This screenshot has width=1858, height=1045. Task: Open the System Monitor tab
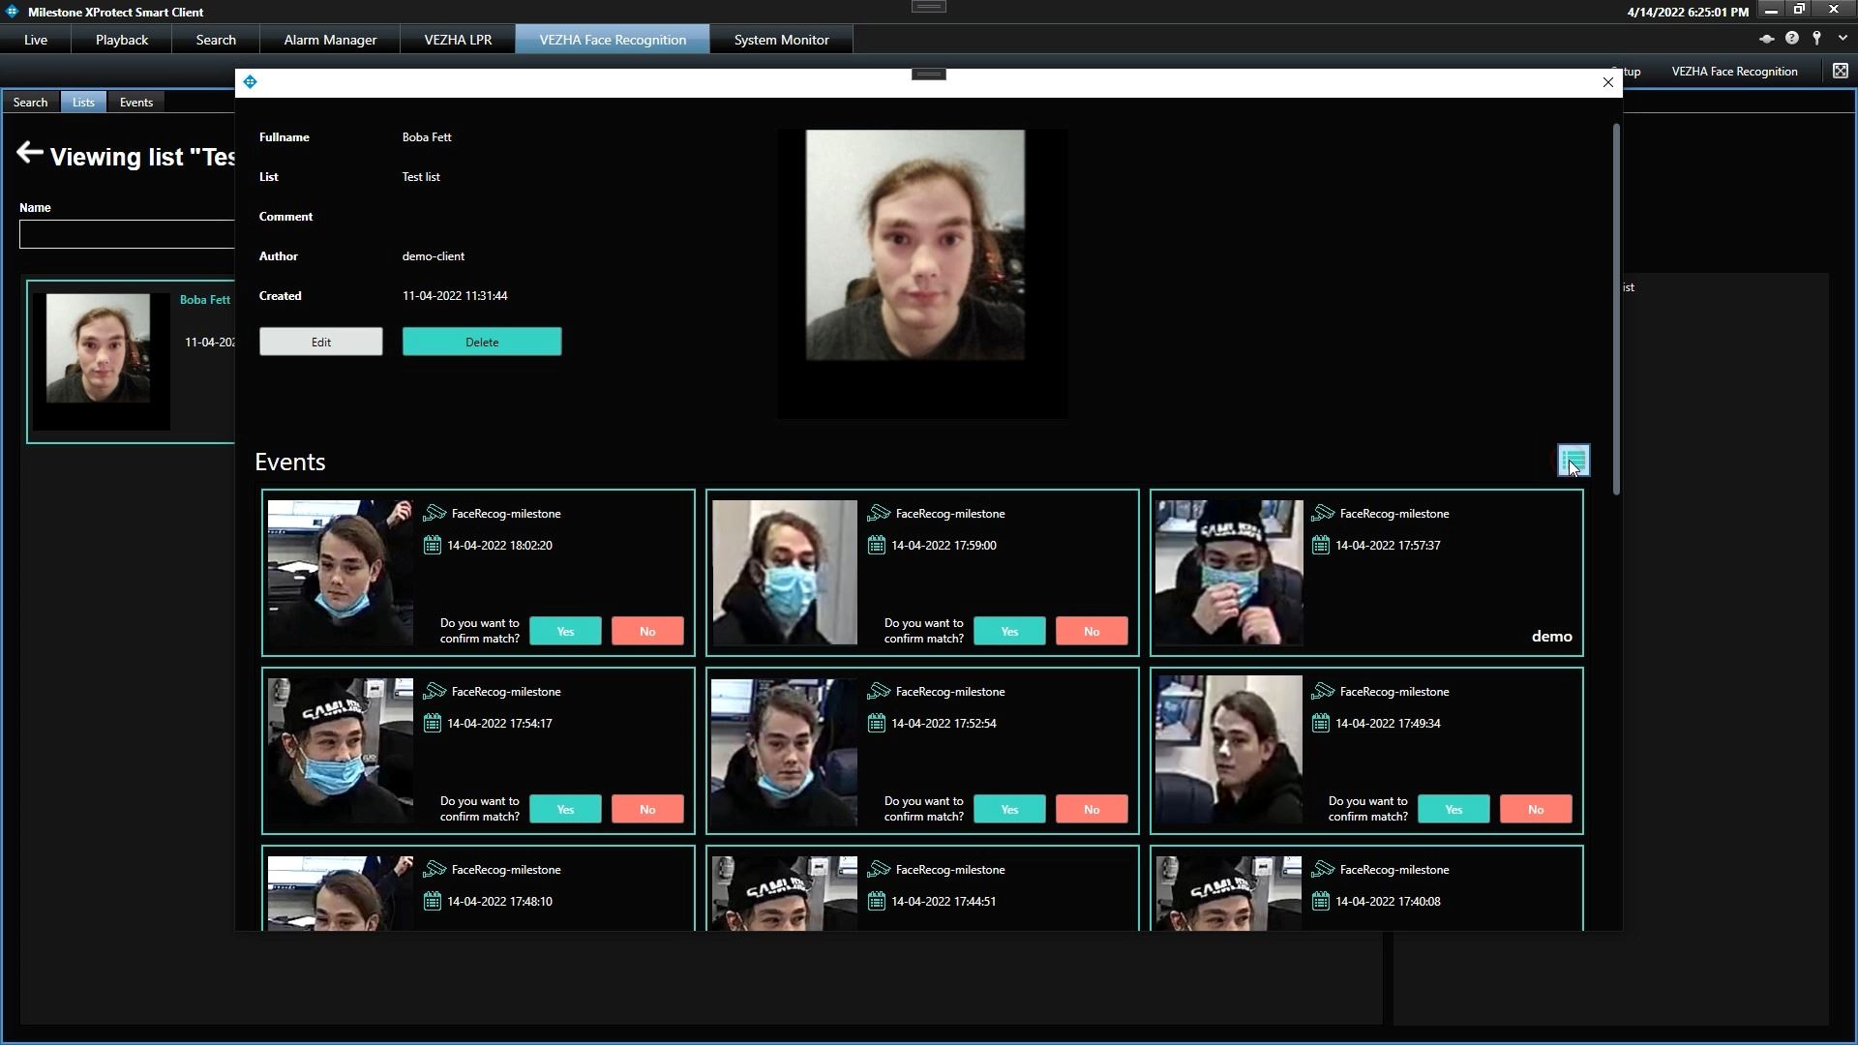pyautogui.click(x=781, y=40)
